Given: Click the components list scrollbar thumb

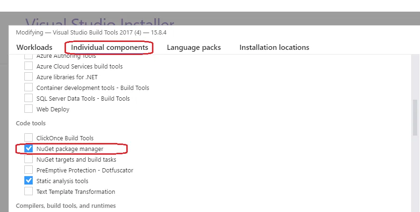Looking at the screenshot, I should [414, 117].
